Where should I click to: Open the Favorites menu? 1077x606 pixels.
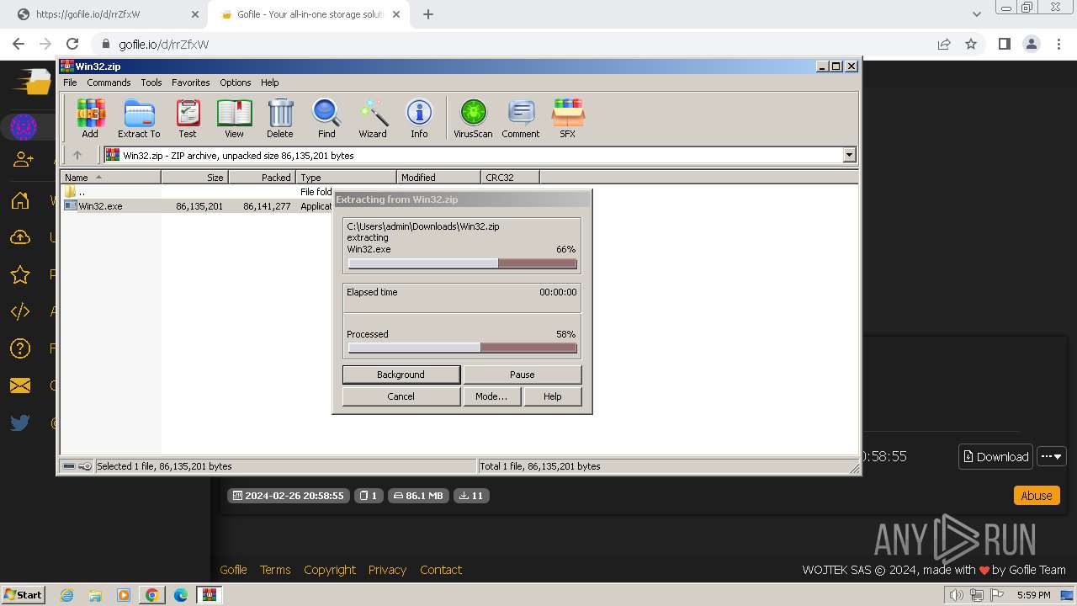click(x=191, y=82)
